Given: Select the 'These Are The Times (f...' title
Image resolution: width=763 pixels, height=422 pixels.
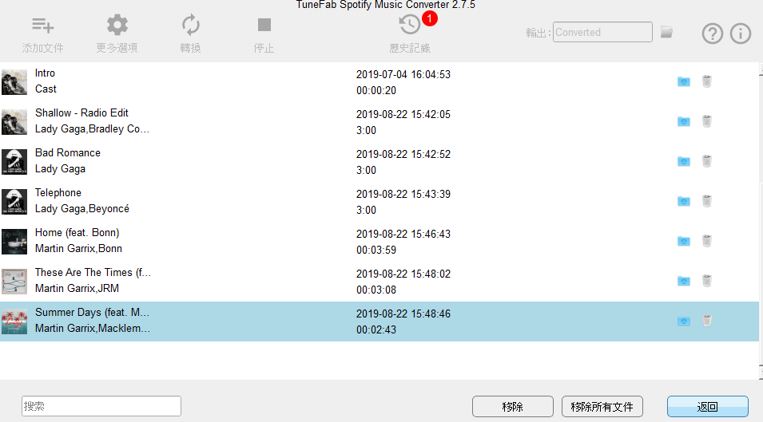Looking at the screenshot, I should coord(93,273).
